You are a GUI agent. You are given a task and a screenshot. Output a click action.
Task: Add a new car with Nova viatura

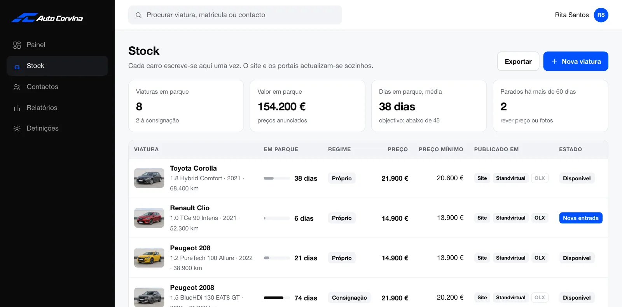[576, 61]
